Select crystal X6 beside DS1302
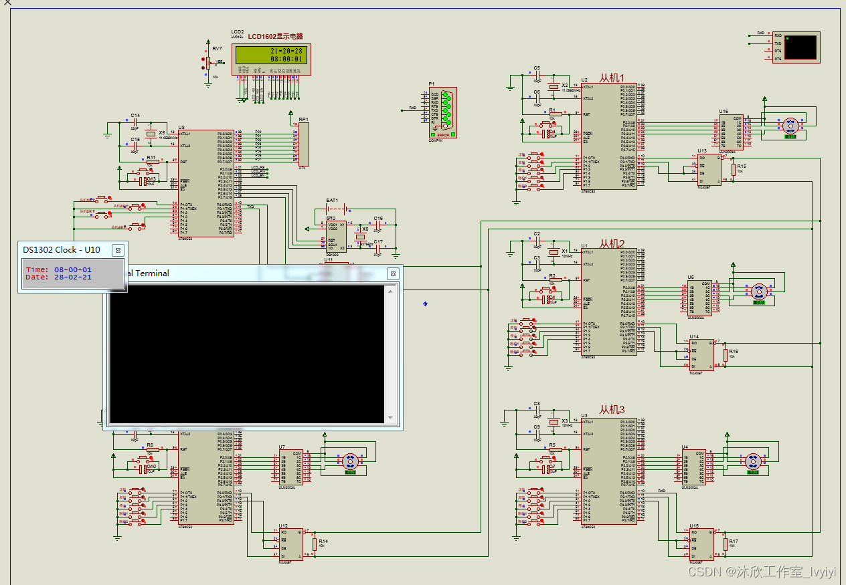Screen dimensions: 846x585 click(x=360, y=238)
